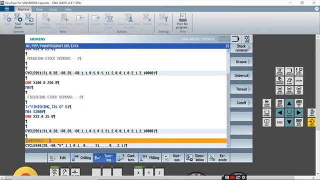The image size is (320, 180).
Task: Open Cutoff softkey submenu
Action: pos(241,103)
